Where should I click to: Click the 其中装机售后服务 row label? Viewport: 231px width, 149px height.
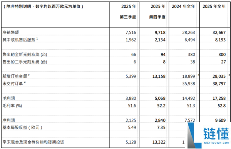point(19,40)
